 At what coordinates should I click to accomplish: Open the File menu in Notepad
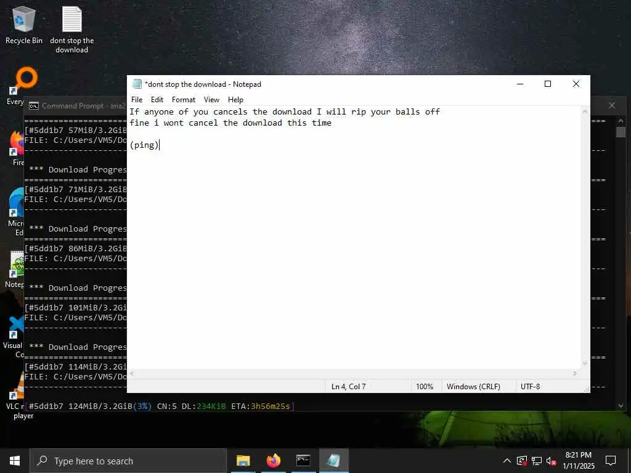[x=137, y=100]
